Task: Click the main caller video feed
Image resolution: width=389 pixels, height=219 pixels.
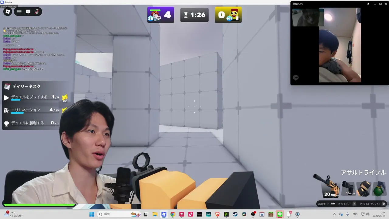Action: point(340,45)
